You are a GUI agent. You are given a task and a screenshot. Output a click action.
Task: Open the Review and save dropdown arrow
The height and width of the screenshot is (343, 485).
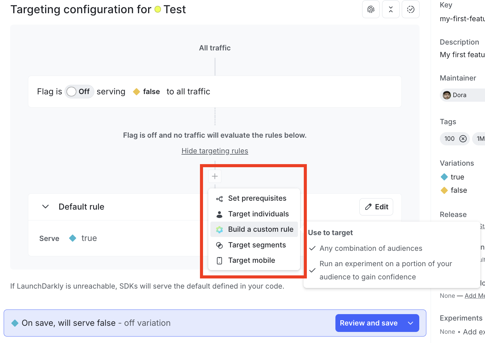[x=411, y=323]
